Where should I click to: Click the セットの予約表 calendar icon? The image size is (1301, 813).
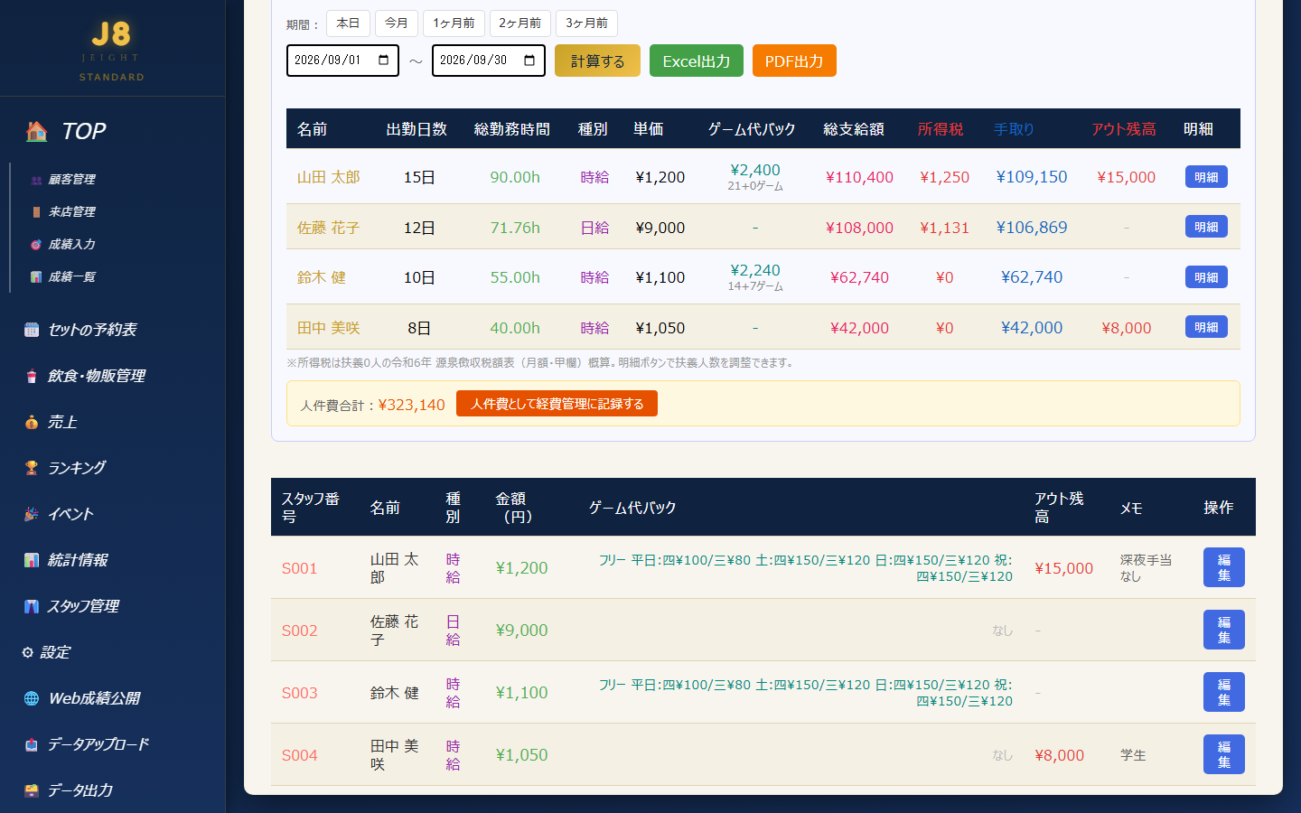pos(32,330)
